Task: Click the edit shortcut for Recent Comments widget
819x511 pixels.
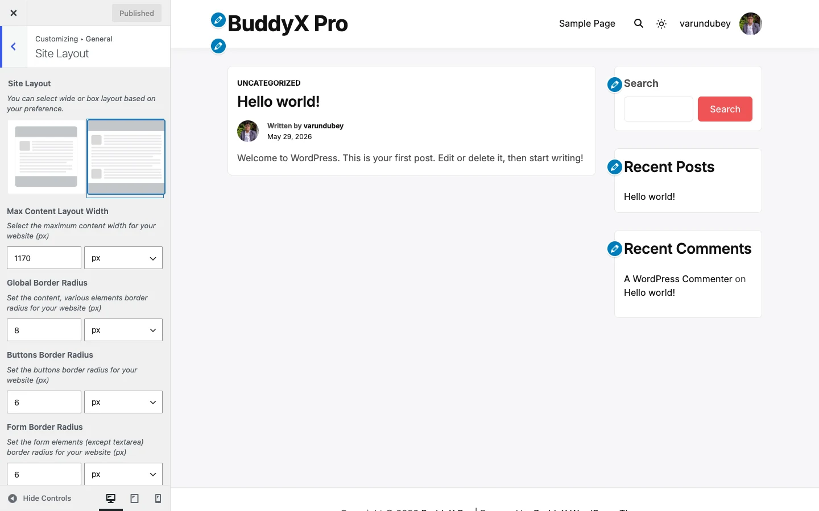Action: pos(615,249)
